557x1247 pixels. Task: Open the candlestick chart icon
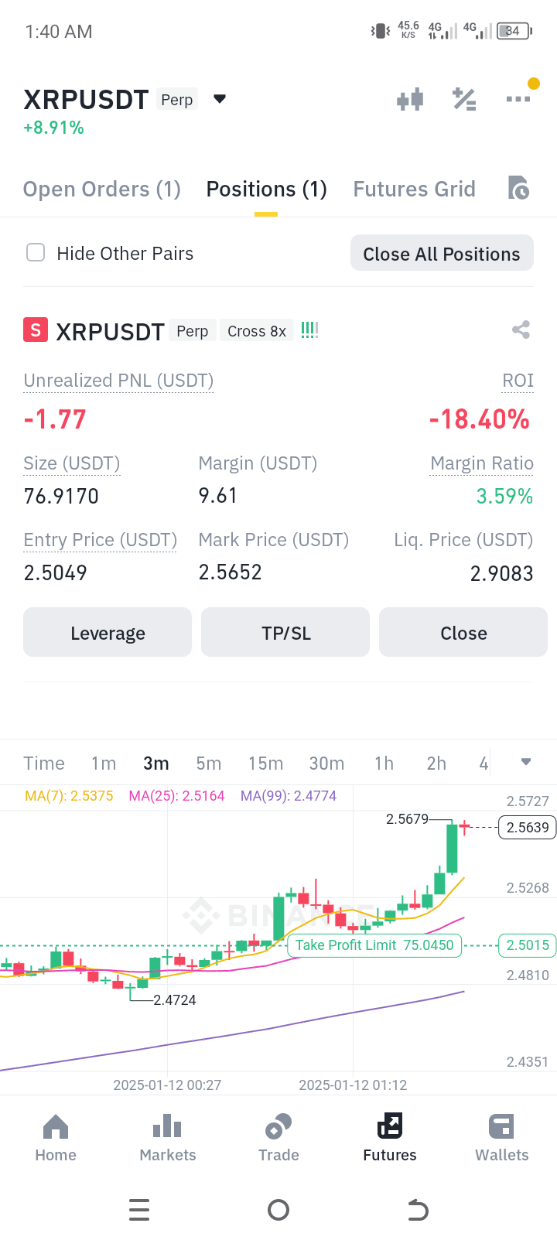click(x=410, y=99)
